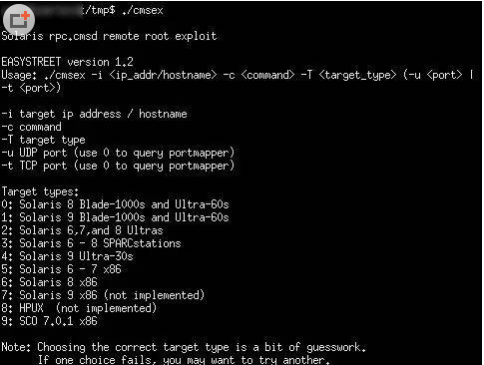The width and height of the screenshot is (484, 365).
Task: Click target 4: Solaris 9 Ultra-30s
Action: pos(67,256)
